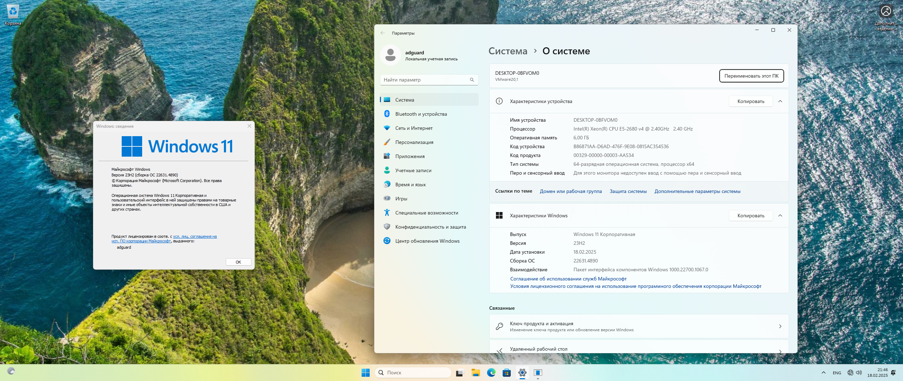Collapse the Характеристики устройства section
The height and width of the screenshot is (381, 903).
coord(780,101)
